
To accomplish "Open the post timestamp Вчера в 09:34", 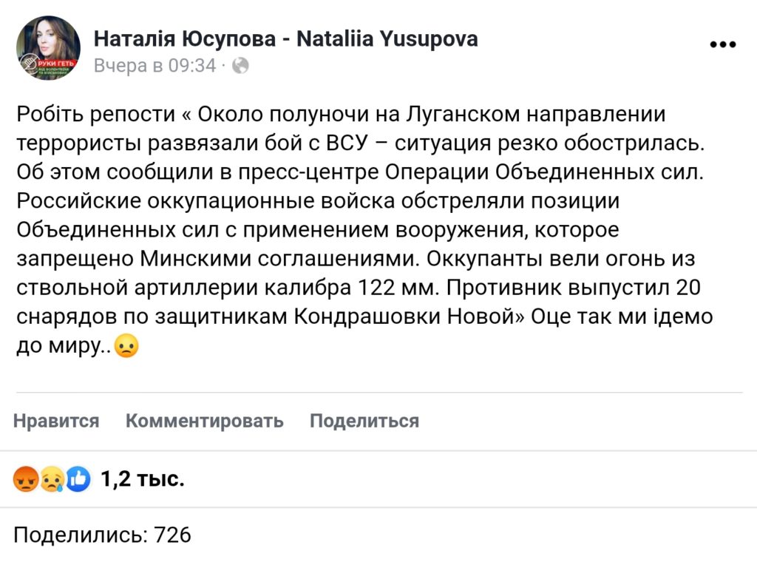I will 155,65.
